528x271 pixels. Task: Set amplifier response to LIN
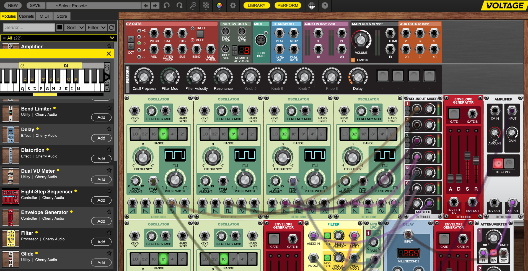pos(498,164)
